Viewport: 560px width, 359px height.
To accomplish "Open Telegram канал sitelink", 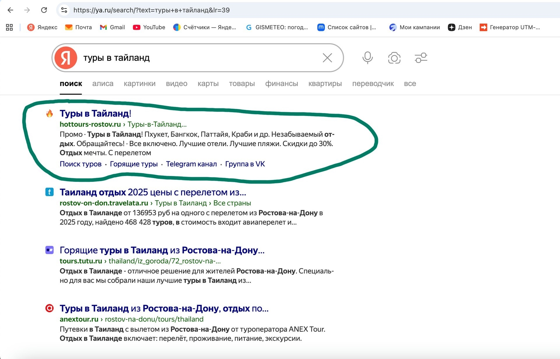I will tap(191, 164).
